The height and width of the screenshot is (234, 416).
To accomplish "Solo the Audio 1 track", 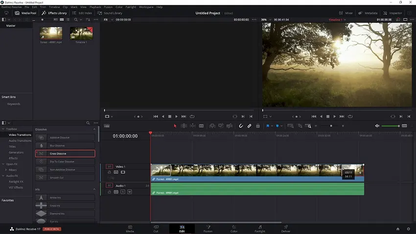I will click(x=123, y=192).
